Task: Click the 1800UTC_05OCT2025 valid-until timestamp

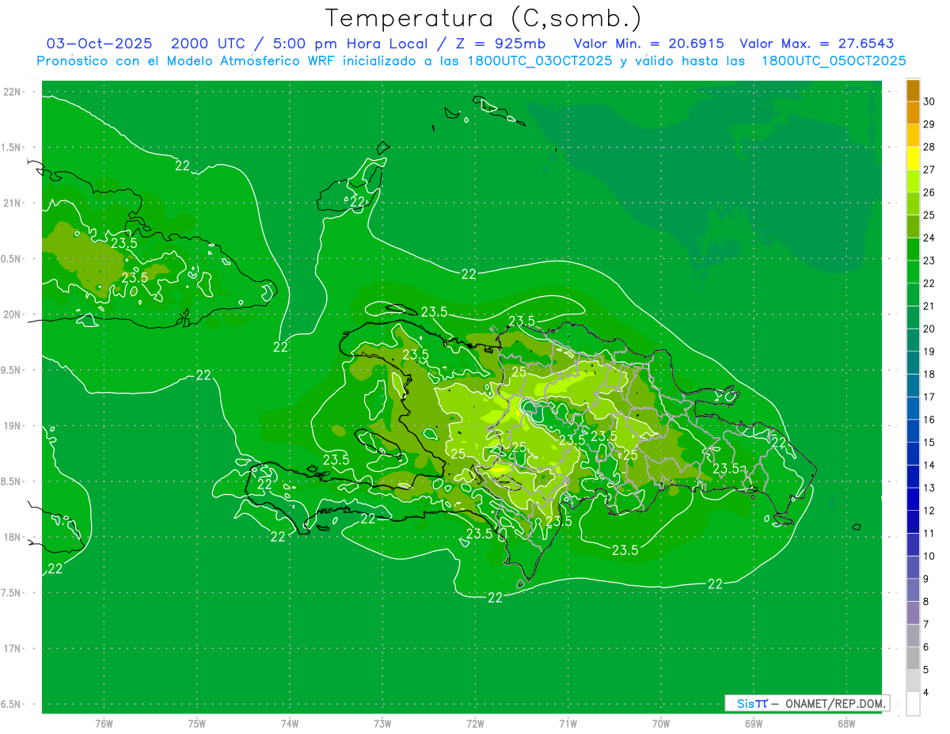Action: 834,61
